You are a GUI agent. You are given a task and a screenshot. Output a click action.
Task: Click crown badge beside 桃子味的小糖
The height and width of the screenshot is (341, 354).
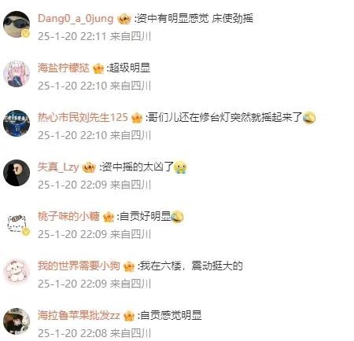pos(109,217)
